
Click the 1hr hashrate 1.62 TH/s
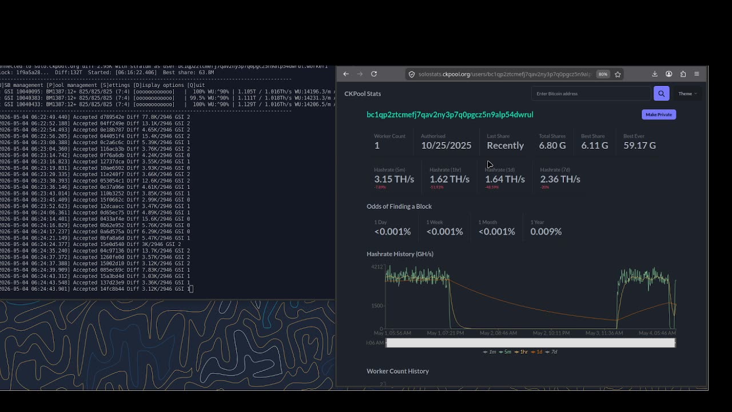tap(449, 179)
